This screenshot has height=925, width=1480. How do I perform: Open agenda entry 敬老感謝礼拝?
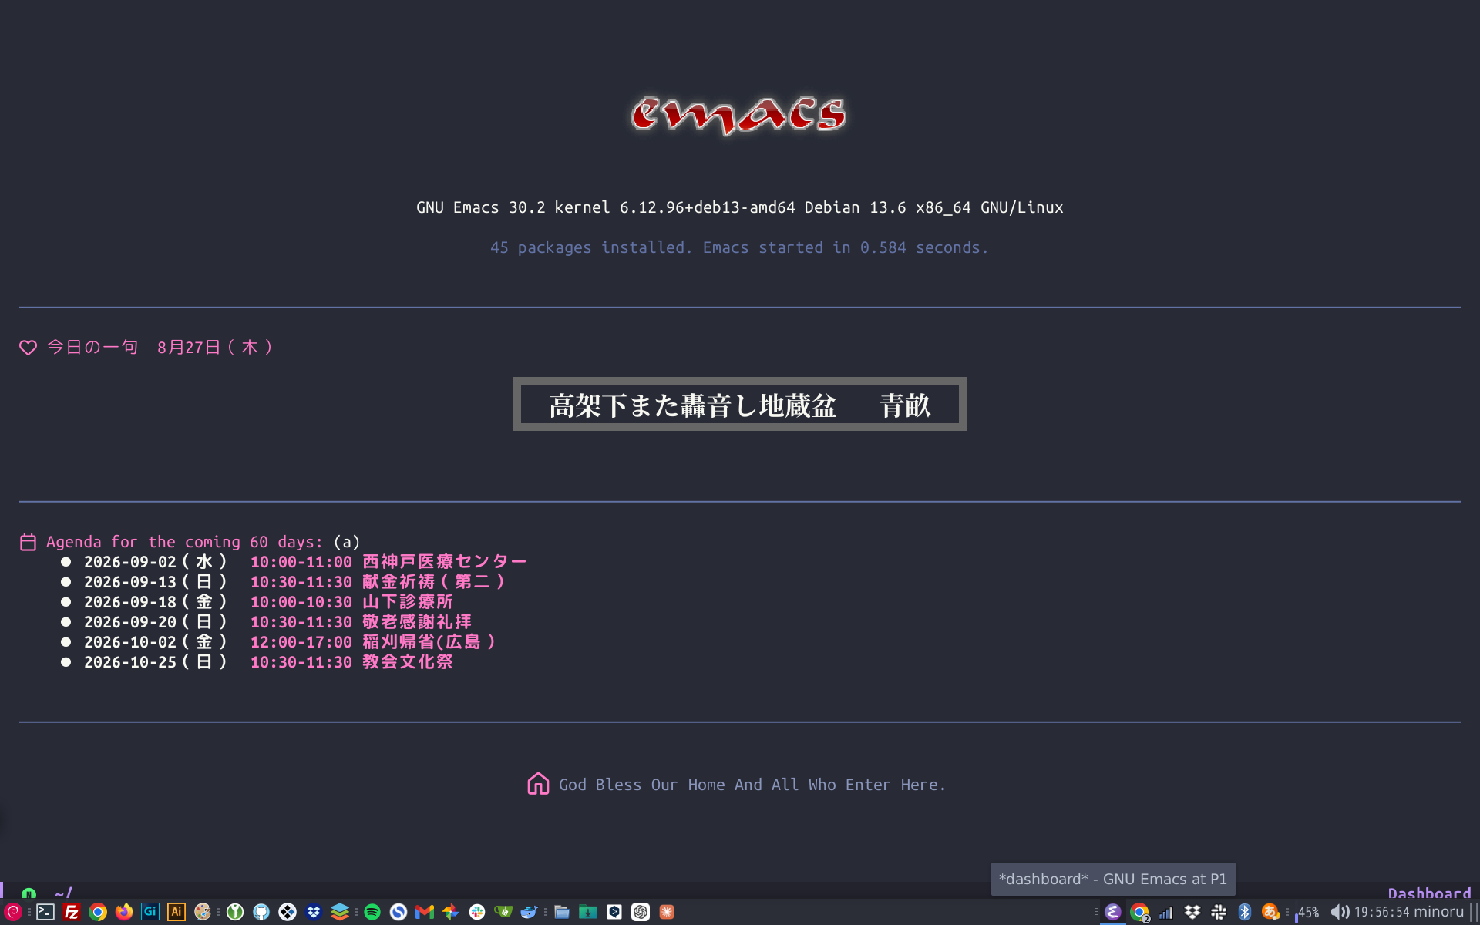417,622
